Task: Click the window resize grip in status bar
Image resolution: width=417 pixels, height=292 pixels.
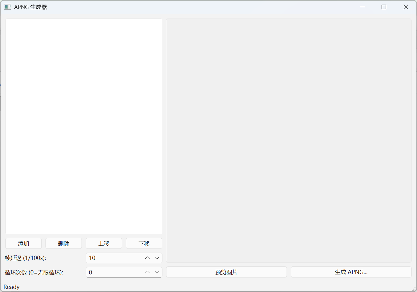Action: [x=414, y=289]
